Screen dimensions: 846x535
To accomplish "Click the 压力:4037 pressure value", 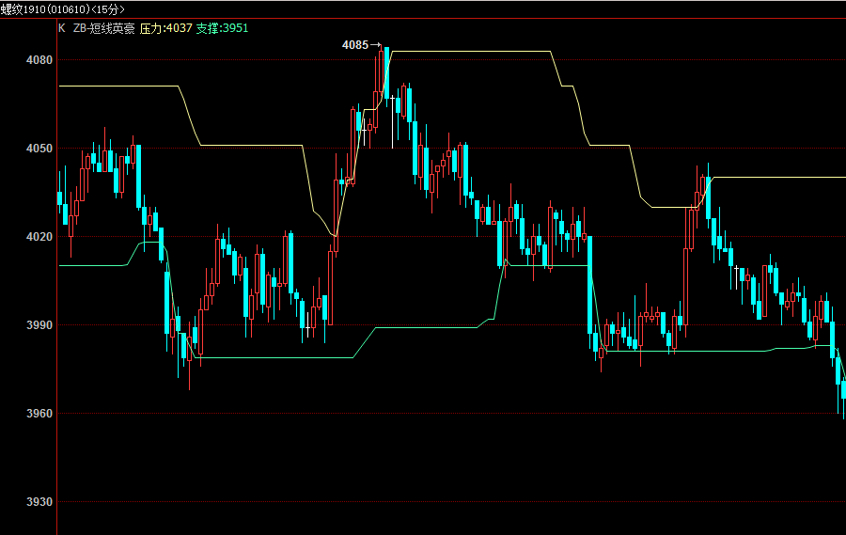I will (165, 28).
